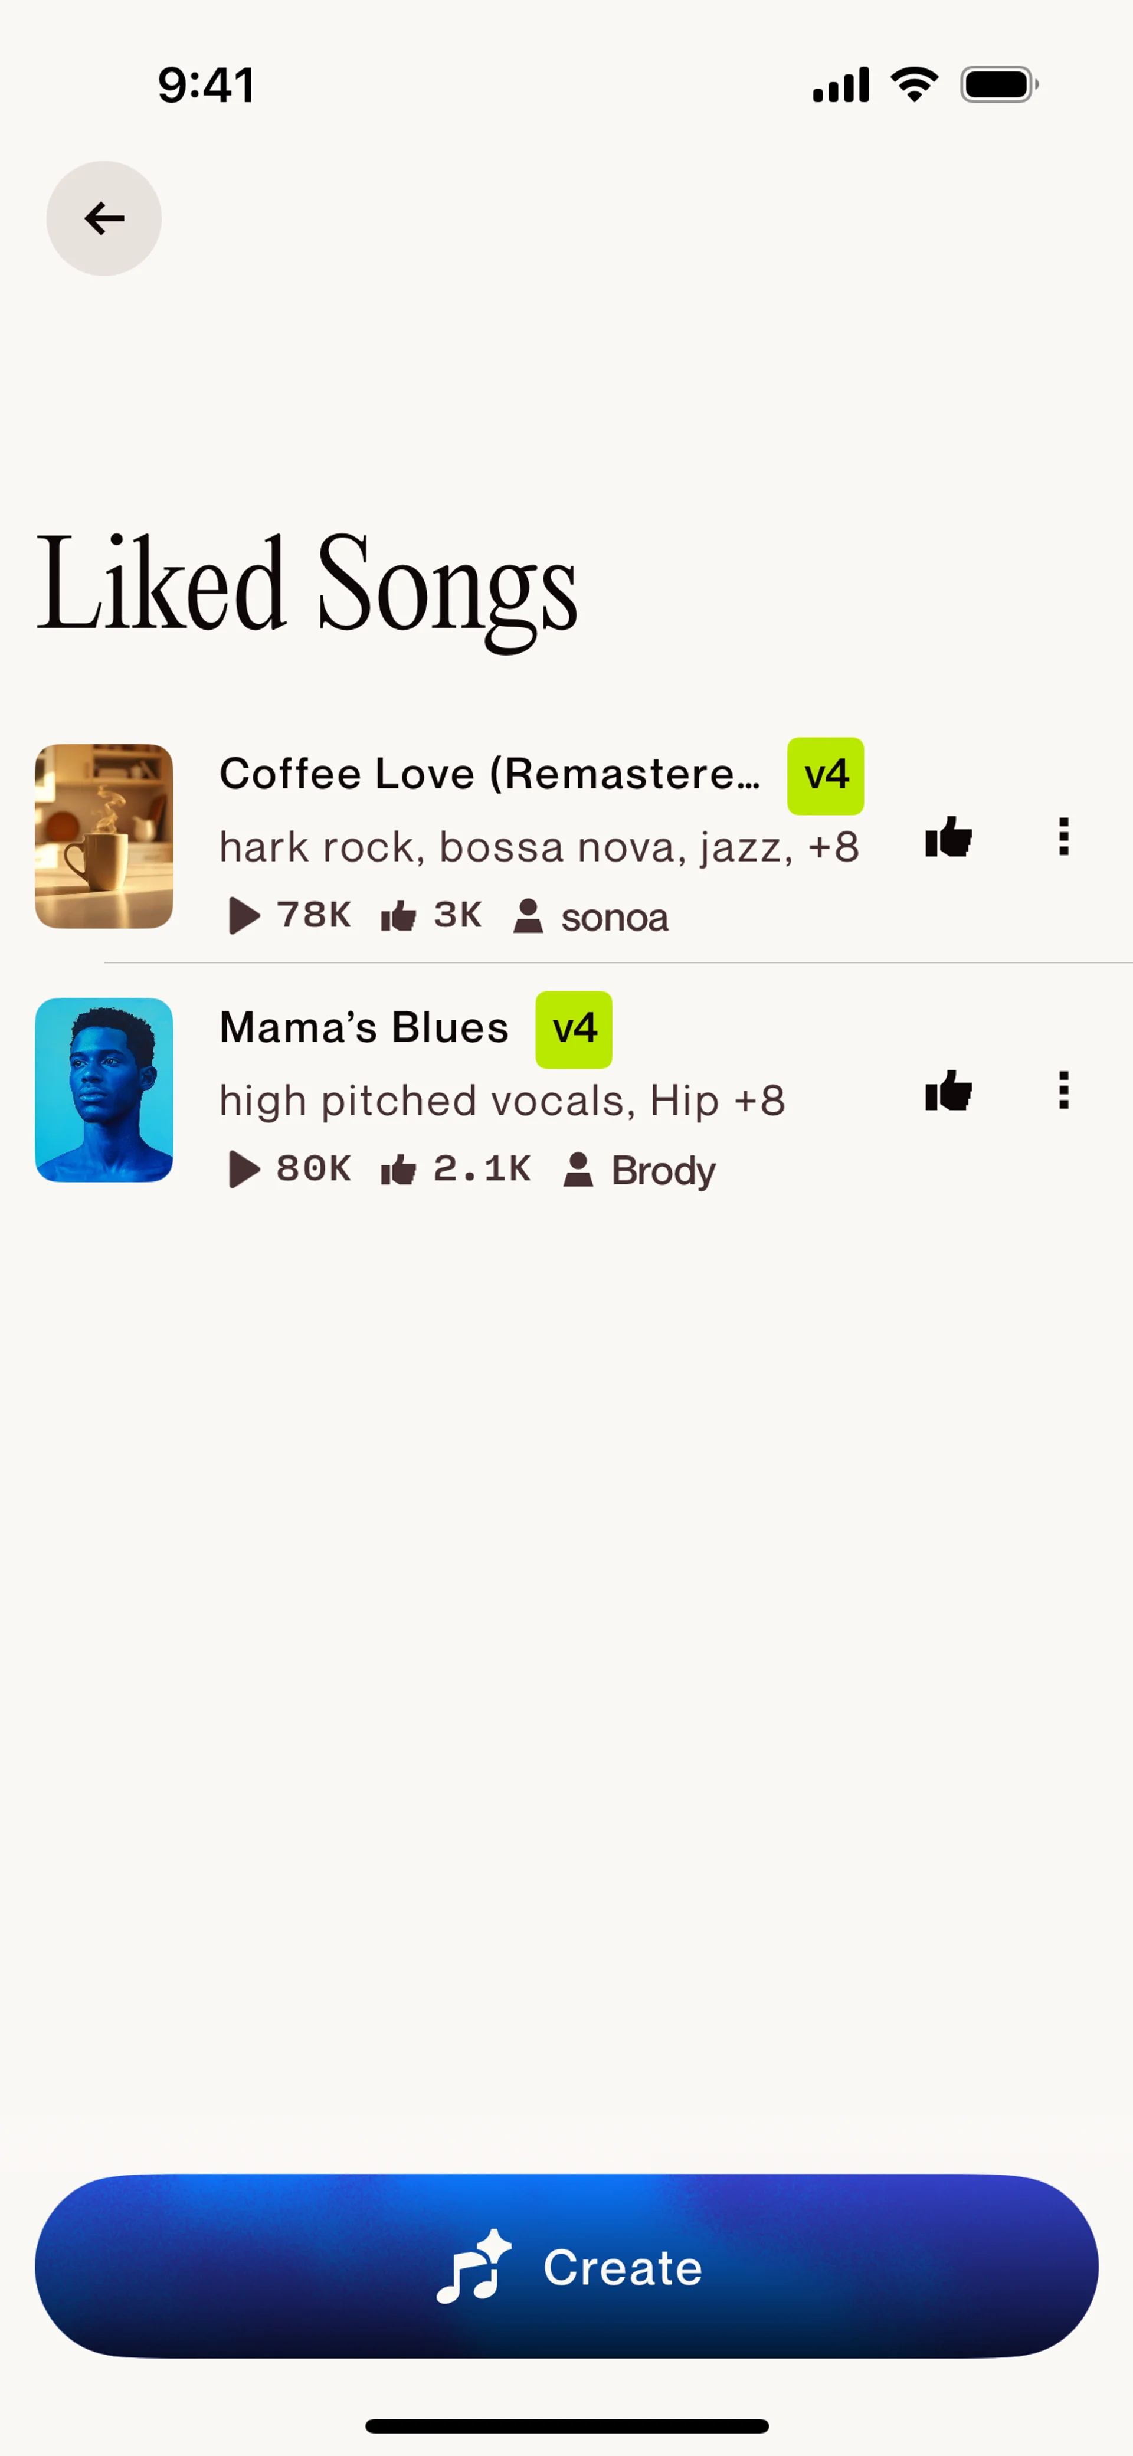Open the Mama's Blues song title

(x=364, y=1027)
